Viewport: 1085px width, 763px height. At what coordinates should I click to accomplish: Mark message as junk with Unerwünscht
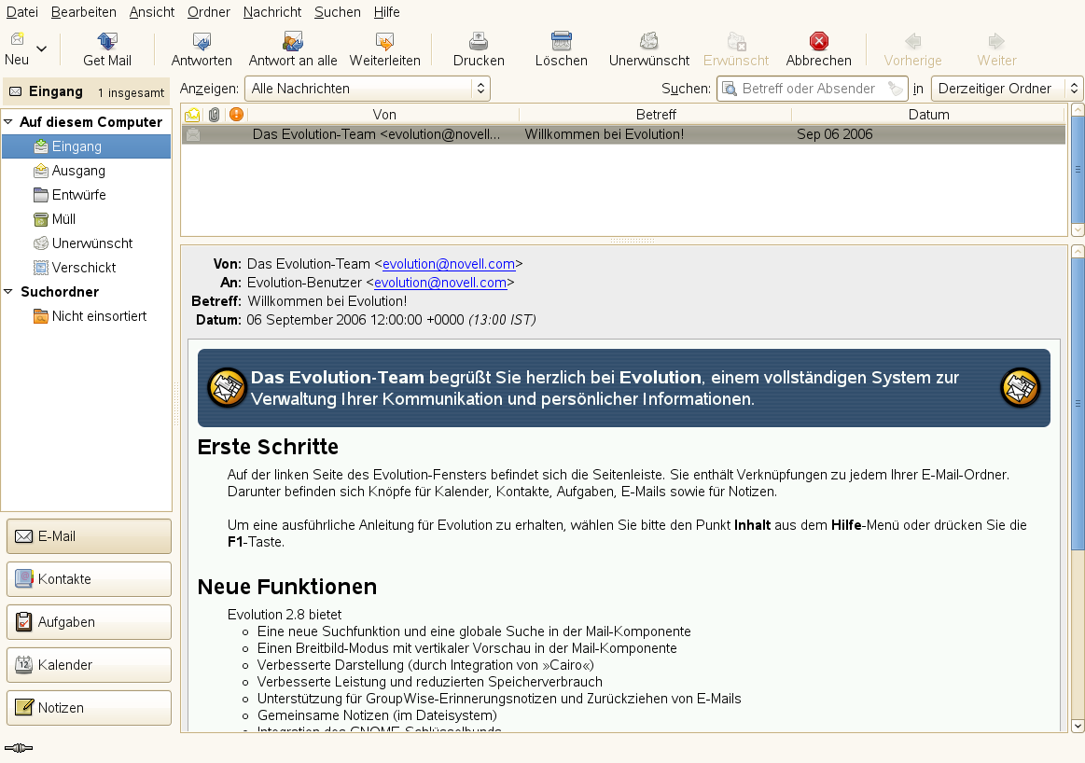pyautogui.click(x=649, y=49)
